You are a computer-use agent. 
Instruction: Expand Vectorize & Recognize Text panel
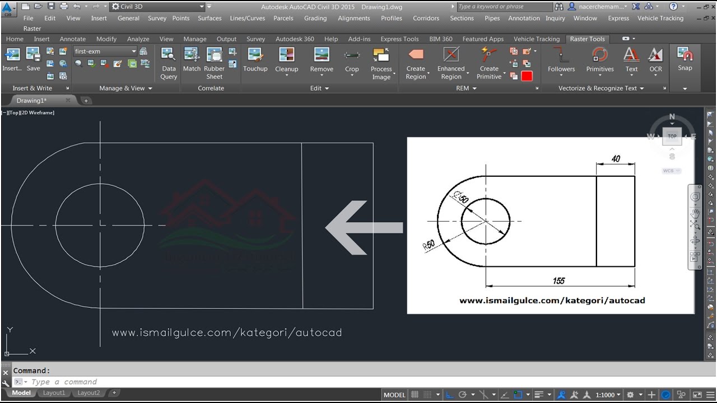click(x=601, y=88)
